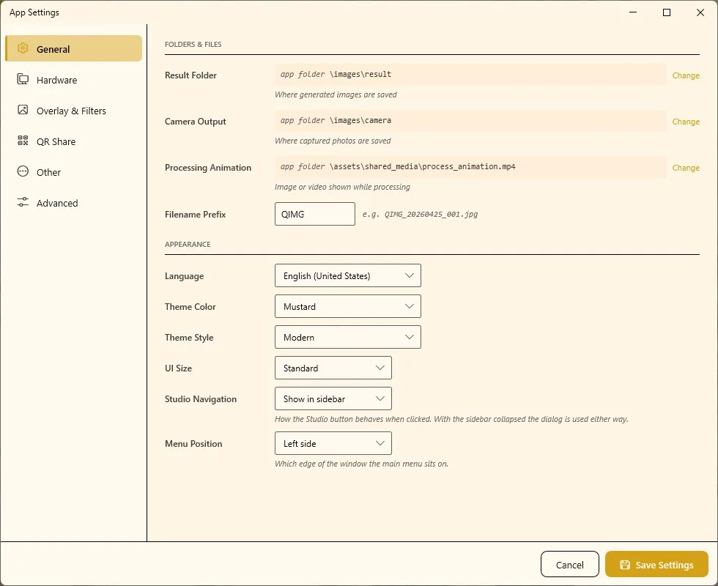
Task: Click the Studio button behavior hint text
Action: click(451, 419)
